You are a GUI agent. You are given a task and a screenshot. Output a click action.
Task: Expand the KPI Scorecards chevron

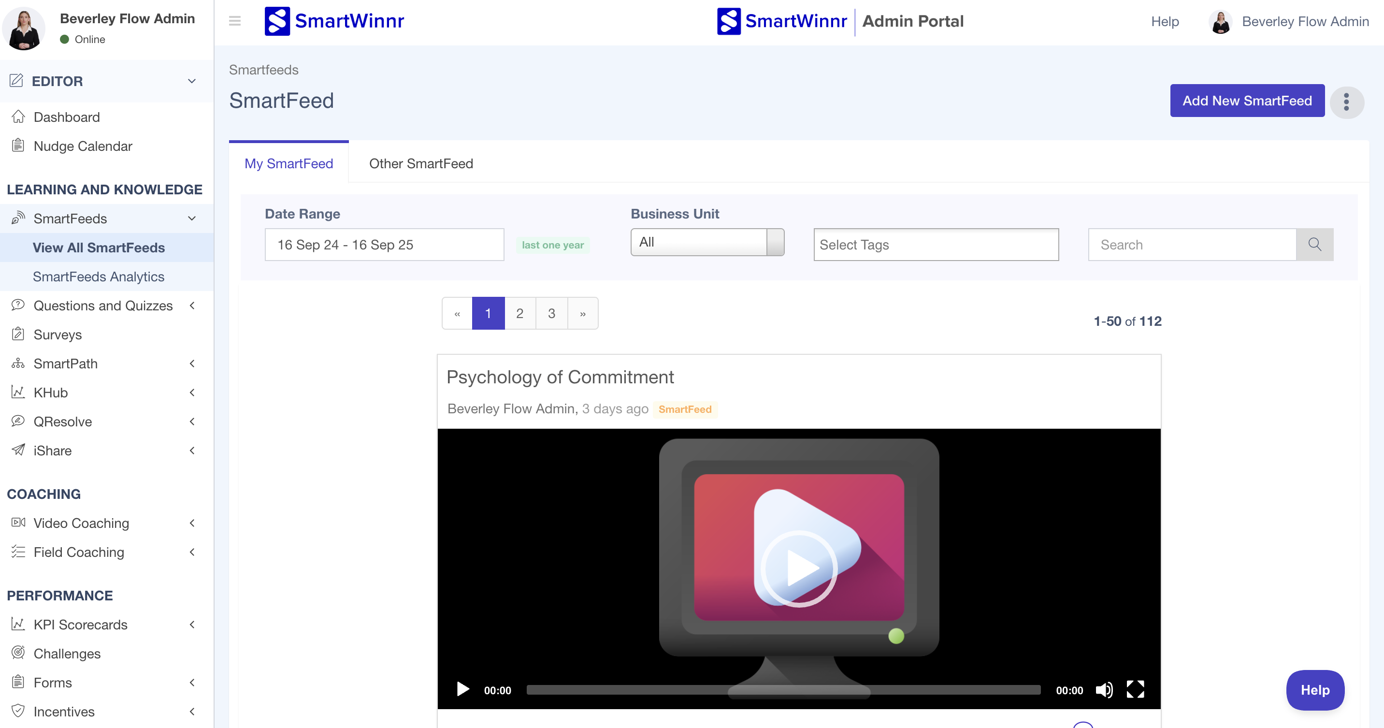click(192, 625)
